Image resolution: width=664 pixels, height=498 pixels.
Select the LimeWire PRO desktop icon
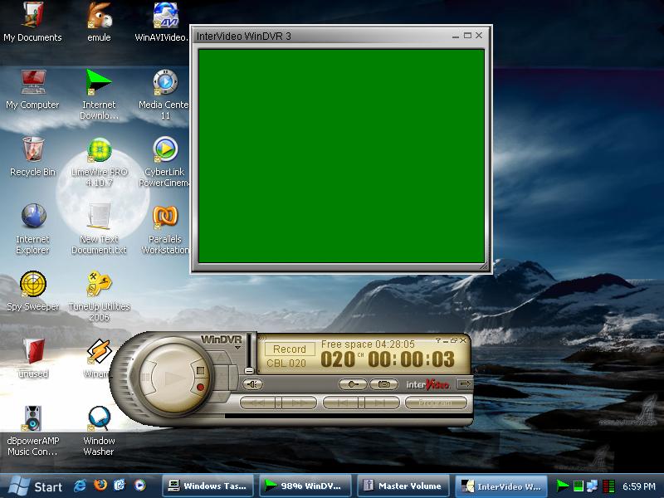pos(99,162)
